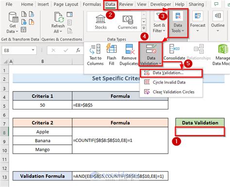
Task: Expand Data Types gallery more arrow
Action: click(144, 29)
